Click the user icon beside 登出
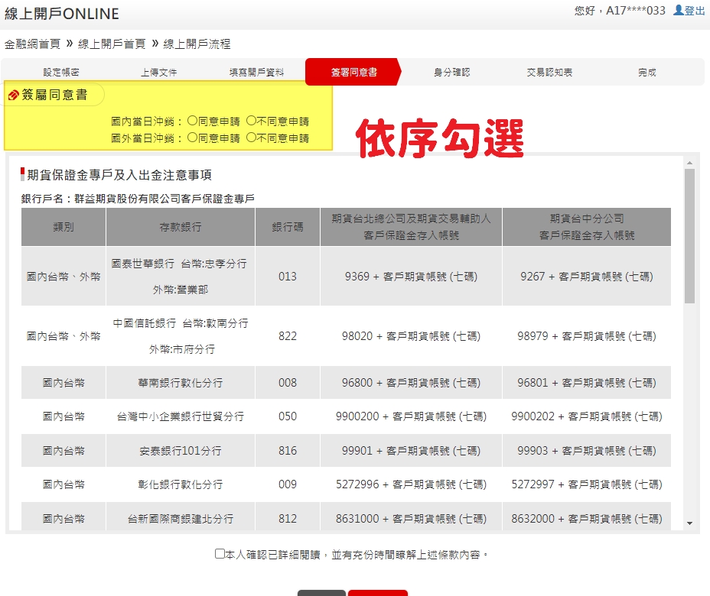Viewport: 710px width, 596px height. [678, 11]
